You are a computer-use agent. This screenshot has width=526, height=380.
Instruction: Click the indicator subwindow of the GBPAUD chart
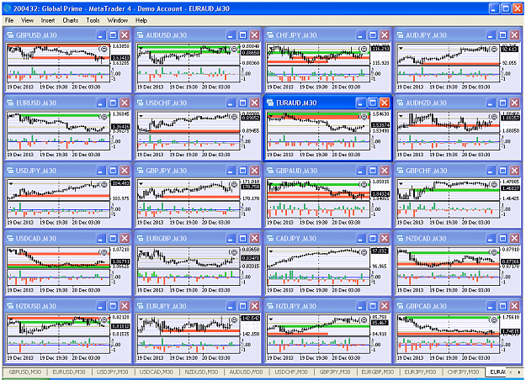pyautogui.click(x=318, y=209)
